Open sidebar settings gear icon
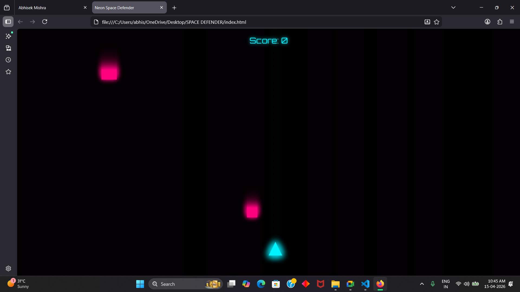 [x=8, y=268]
